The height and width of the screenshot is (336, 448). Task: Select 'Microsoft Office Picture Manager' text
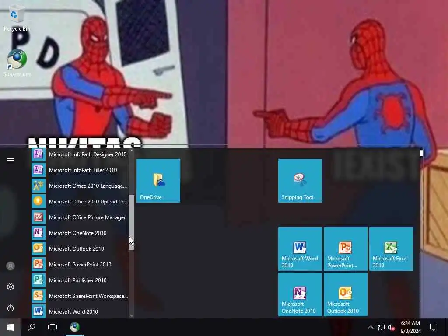87,217
